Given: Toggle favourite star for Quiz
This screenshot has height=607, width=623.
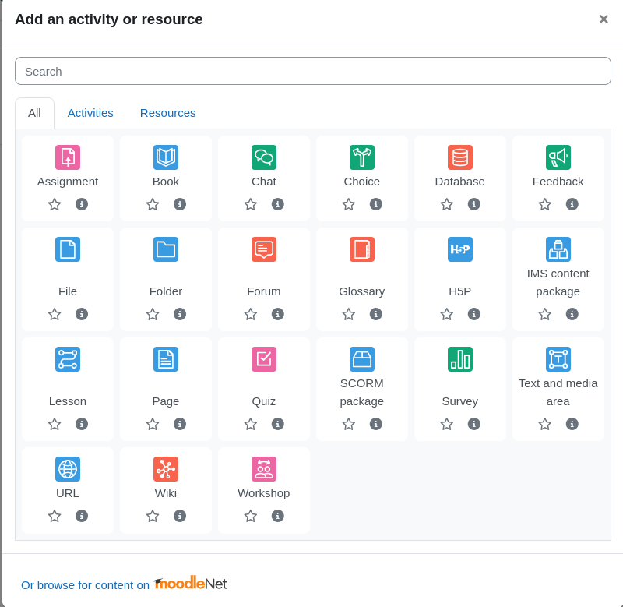Looking at the screenshot, I should click(251, 424).
